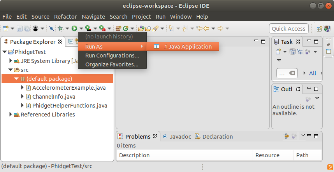334x172 pixels.
Task: Toggle Focus on Active Task in Outline
Action: tap(308, 99)
